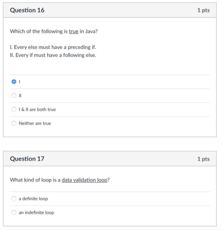Click the '1 pts' label of Question 16
Image resolution: width=222 pixels, height=230 pixels.
tap(203, 10)
